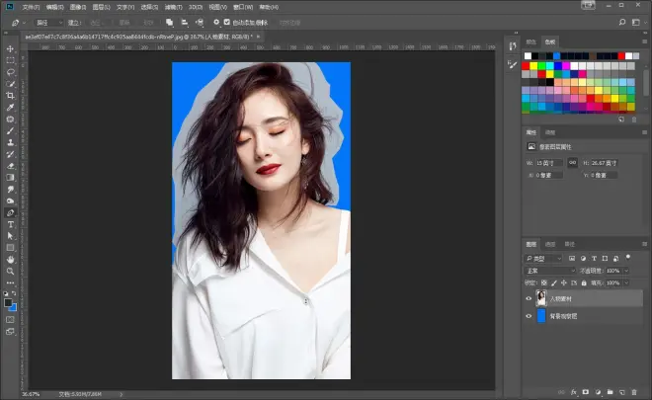Image resolution: width=652 pixels, height=400 pixels.
Task: Open the Layers panel menu
Action: click(644, 244)
